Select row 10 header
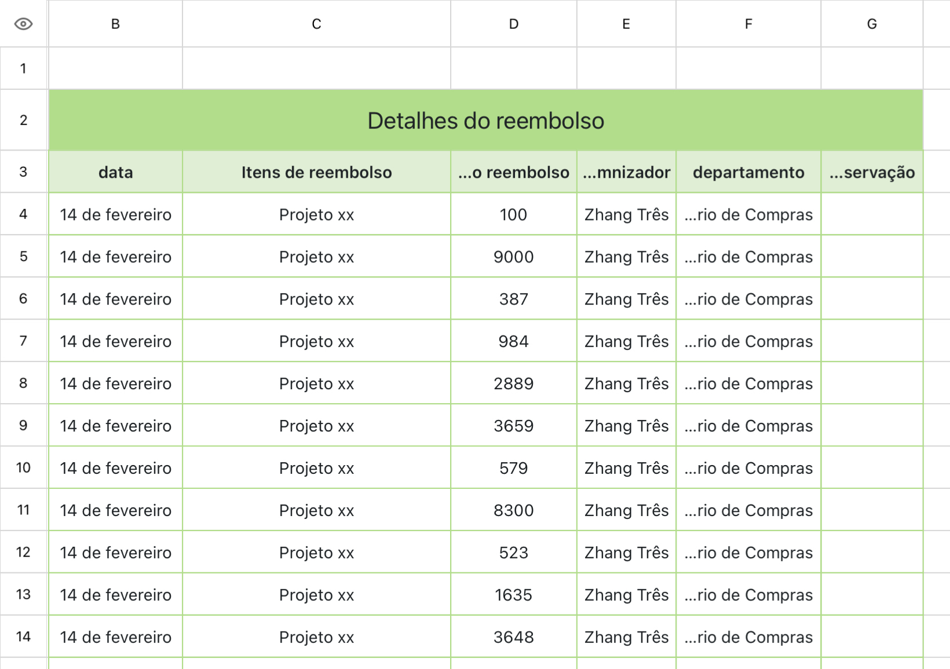 click(x=23, y=467)
